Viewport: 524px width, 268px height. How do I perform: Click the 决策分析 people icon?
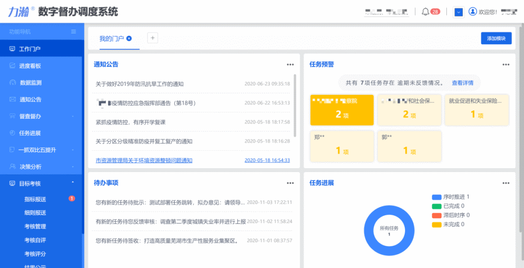pyautogui.click(x=12, y=167)
